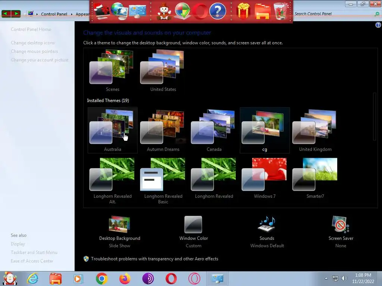
Task: Select the Canada theme
Action: point(214,130)
